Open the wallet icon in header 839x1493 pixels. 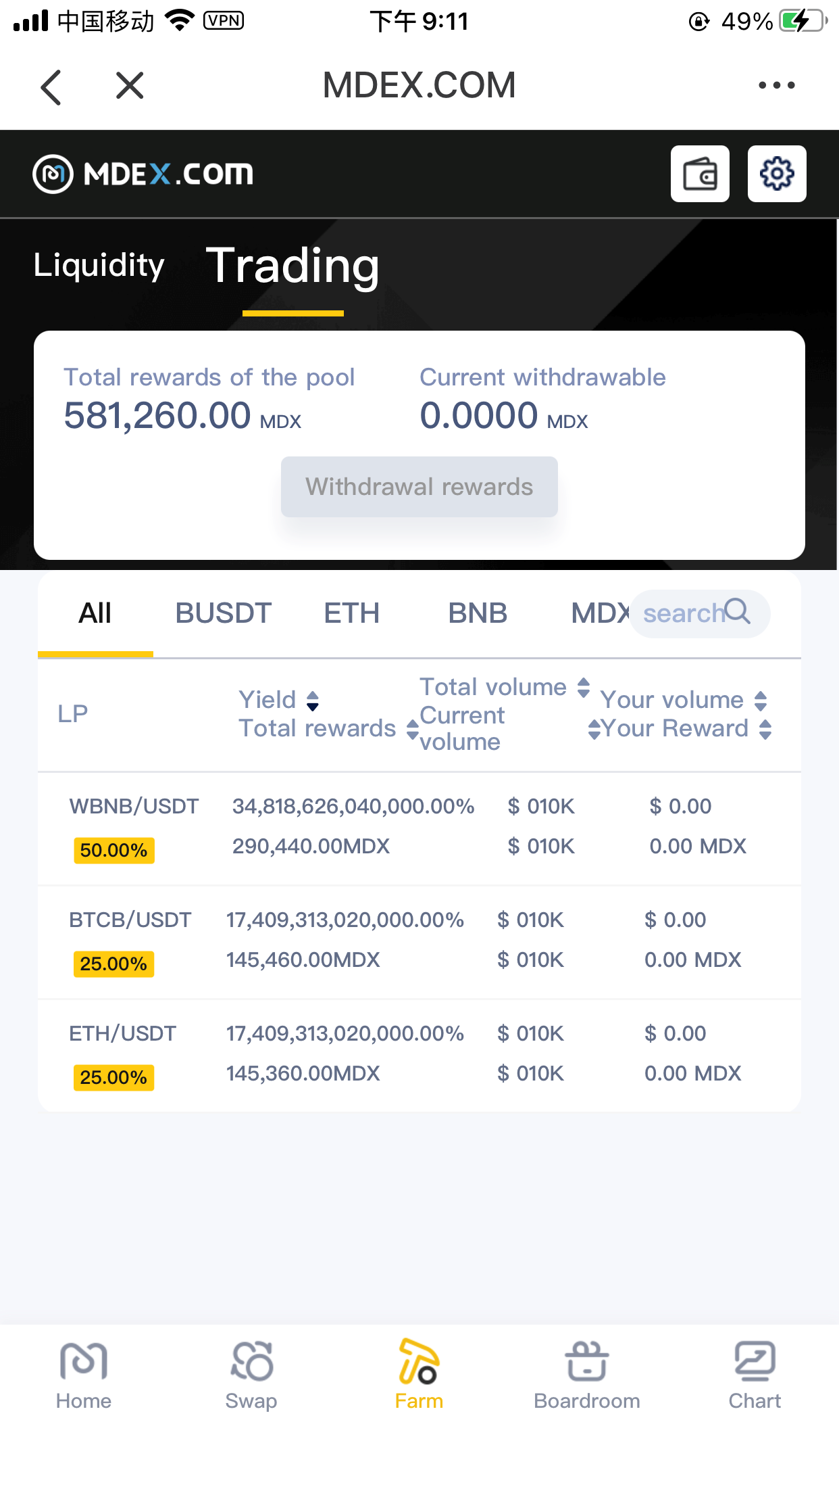[700, 174]
